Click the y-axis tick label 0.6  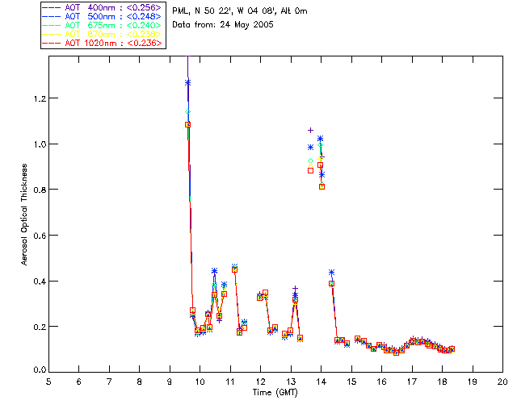(40, 236)
